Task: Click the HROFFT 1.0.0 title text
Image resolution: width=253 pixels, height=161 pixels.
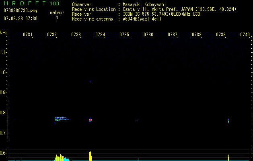Action: pos(31,3)
